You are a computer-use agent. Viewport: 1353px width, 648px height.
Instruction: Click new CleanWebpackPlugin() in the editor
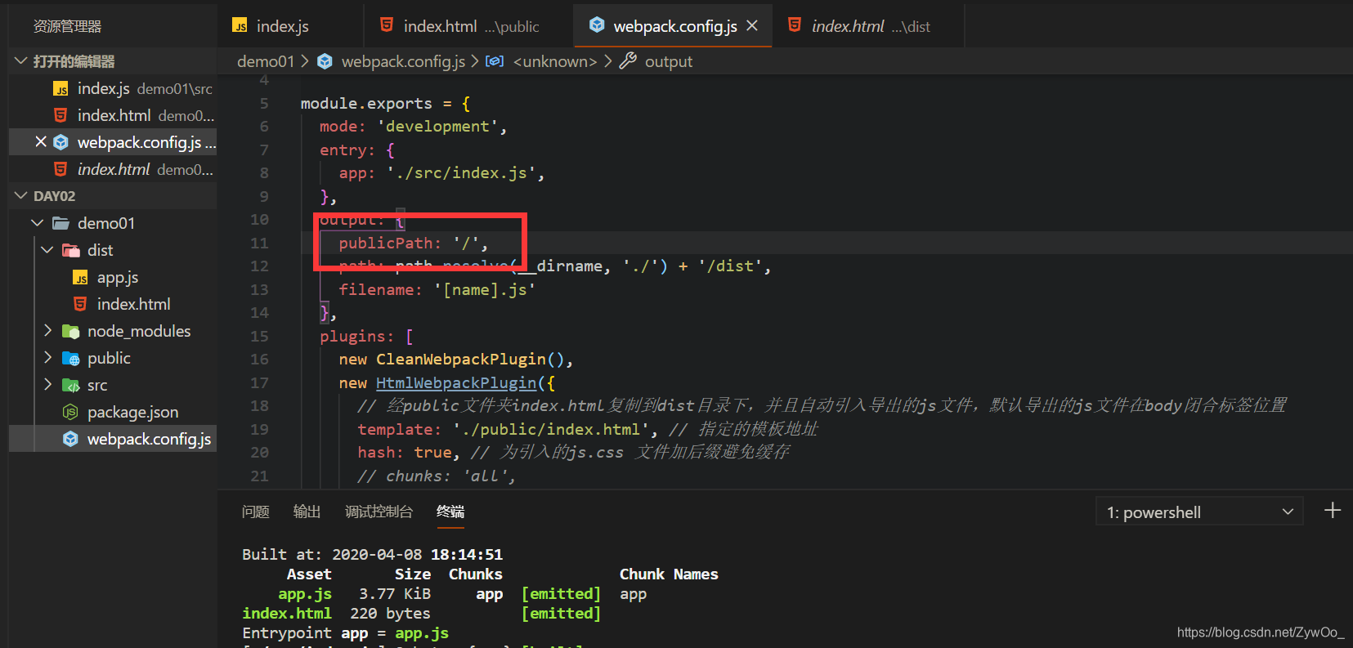(456, 360)
